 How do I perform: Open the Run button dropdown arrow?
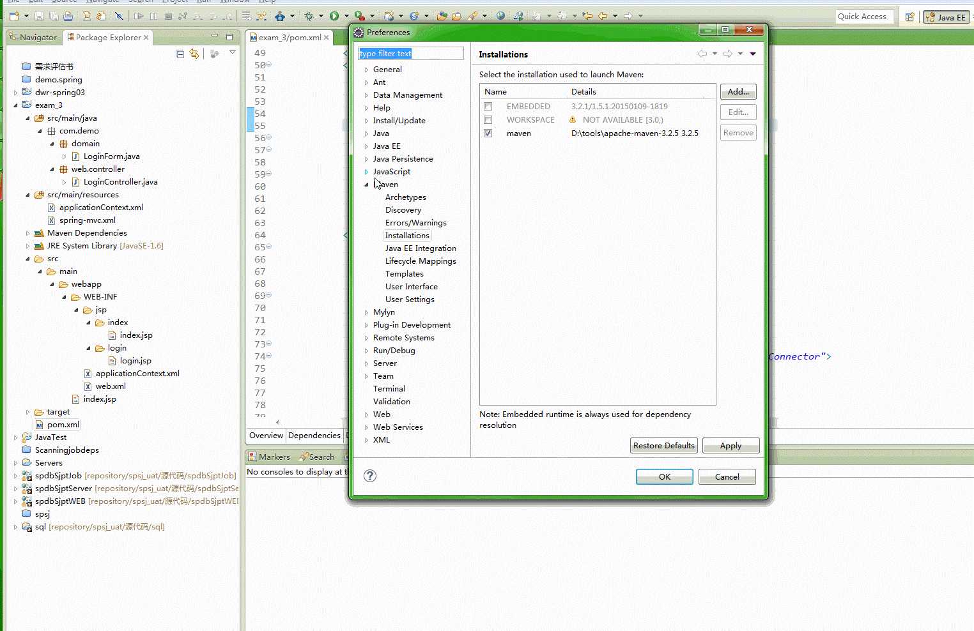coord(346,16)
